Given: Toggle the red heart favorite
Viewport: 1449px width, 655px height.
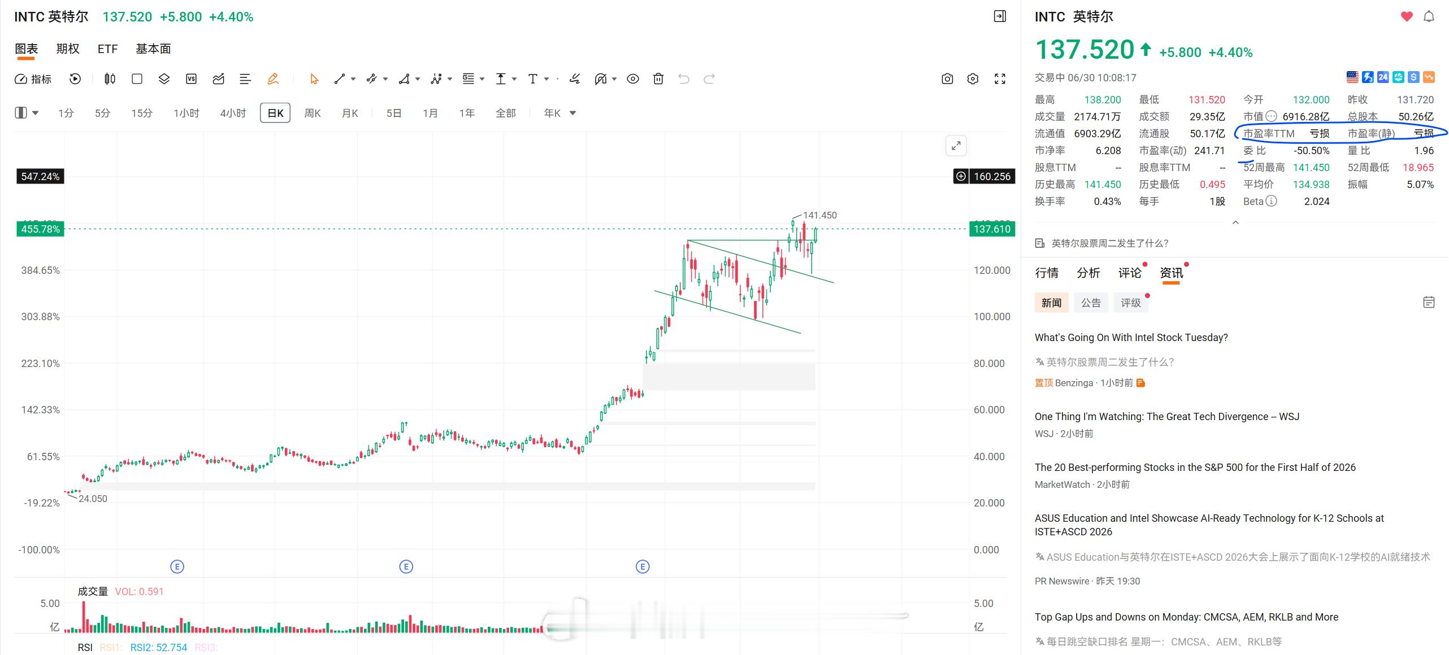Looking at the screenshot, I should coord(1407,17).
